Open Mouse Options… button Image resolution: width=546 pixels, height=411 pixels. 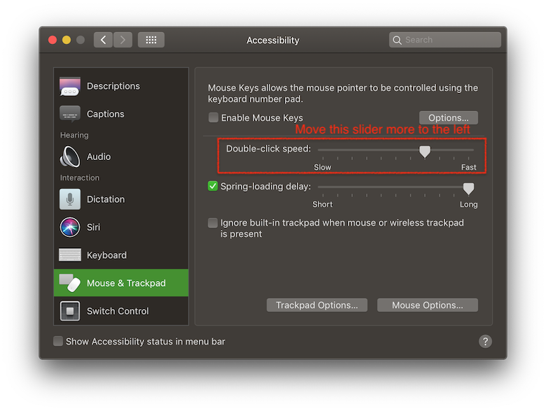click(428, 305)
